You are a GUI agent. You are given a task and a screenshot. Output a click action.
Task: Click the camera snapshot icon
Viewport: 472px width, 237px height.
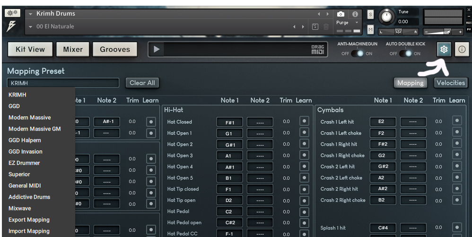click(x=340, y=14)
